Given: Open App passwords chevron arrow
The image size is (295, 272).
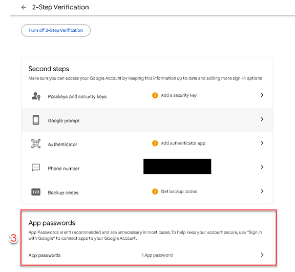Looking at the screenshot, I should pyautogui.click(x=262, y=255).
